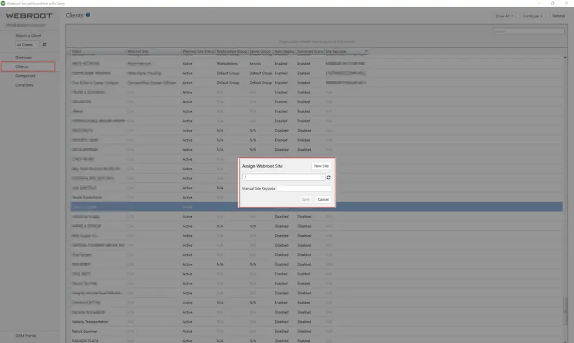The height and width of the screenshot is (343, 574).
Task: Sort by Automate Scans column header
Action: 310,52
